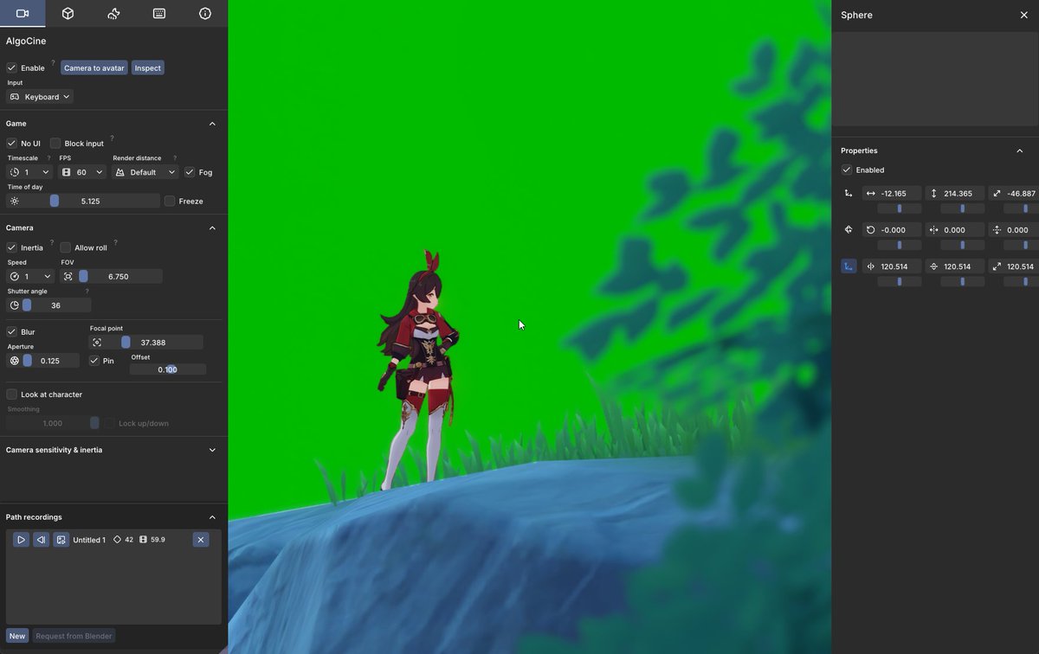Collapse the Camera section
Screen dimensions: 1039x654
pyautogui.click(x=212, y=228)
